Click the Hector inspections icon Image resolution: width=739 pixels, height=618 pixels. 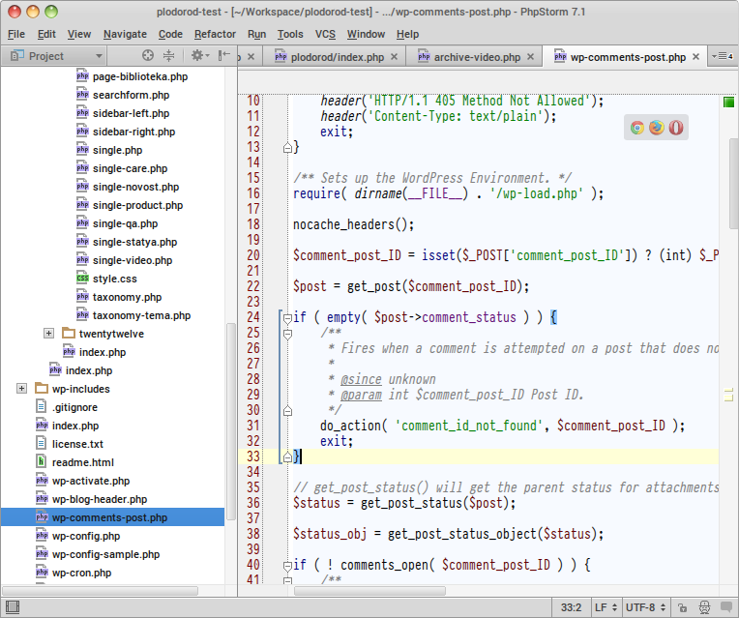pos(704,607)
